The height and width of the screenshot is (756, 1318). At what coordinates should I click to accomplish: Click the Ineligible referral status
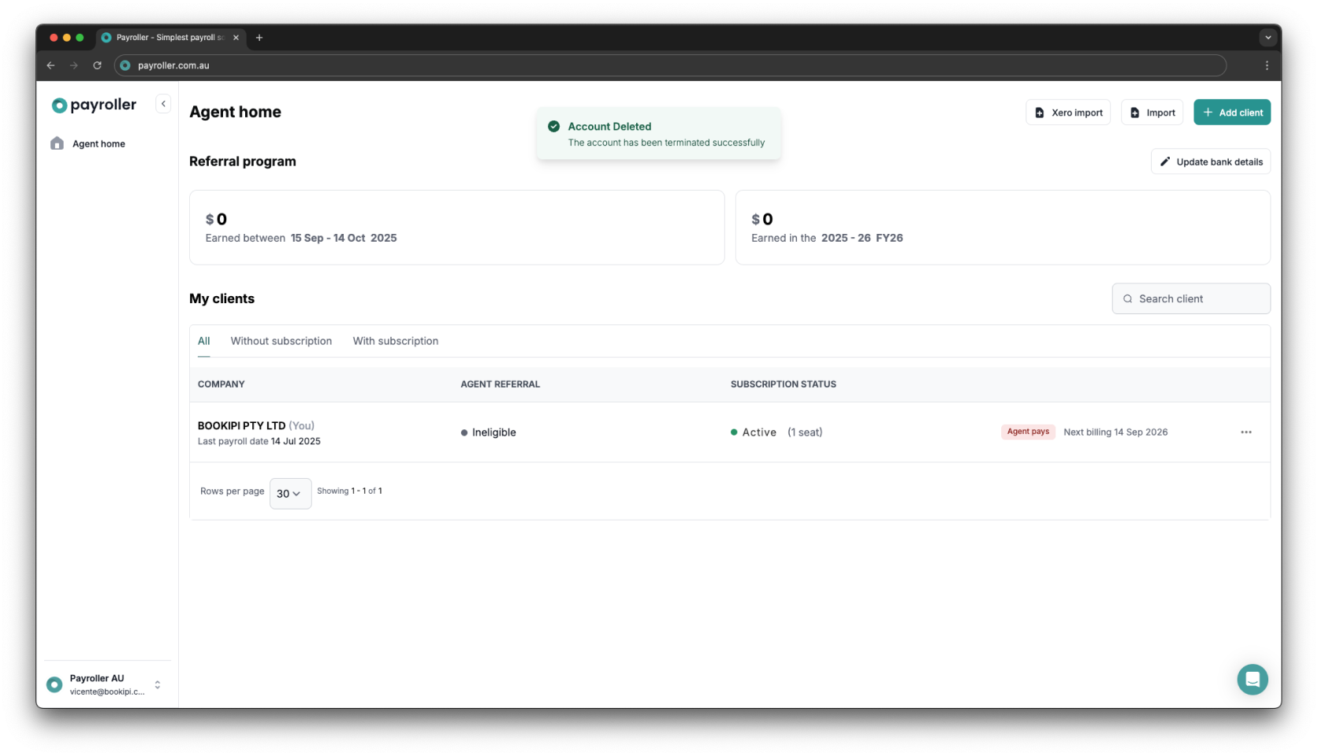coord(489,432)
